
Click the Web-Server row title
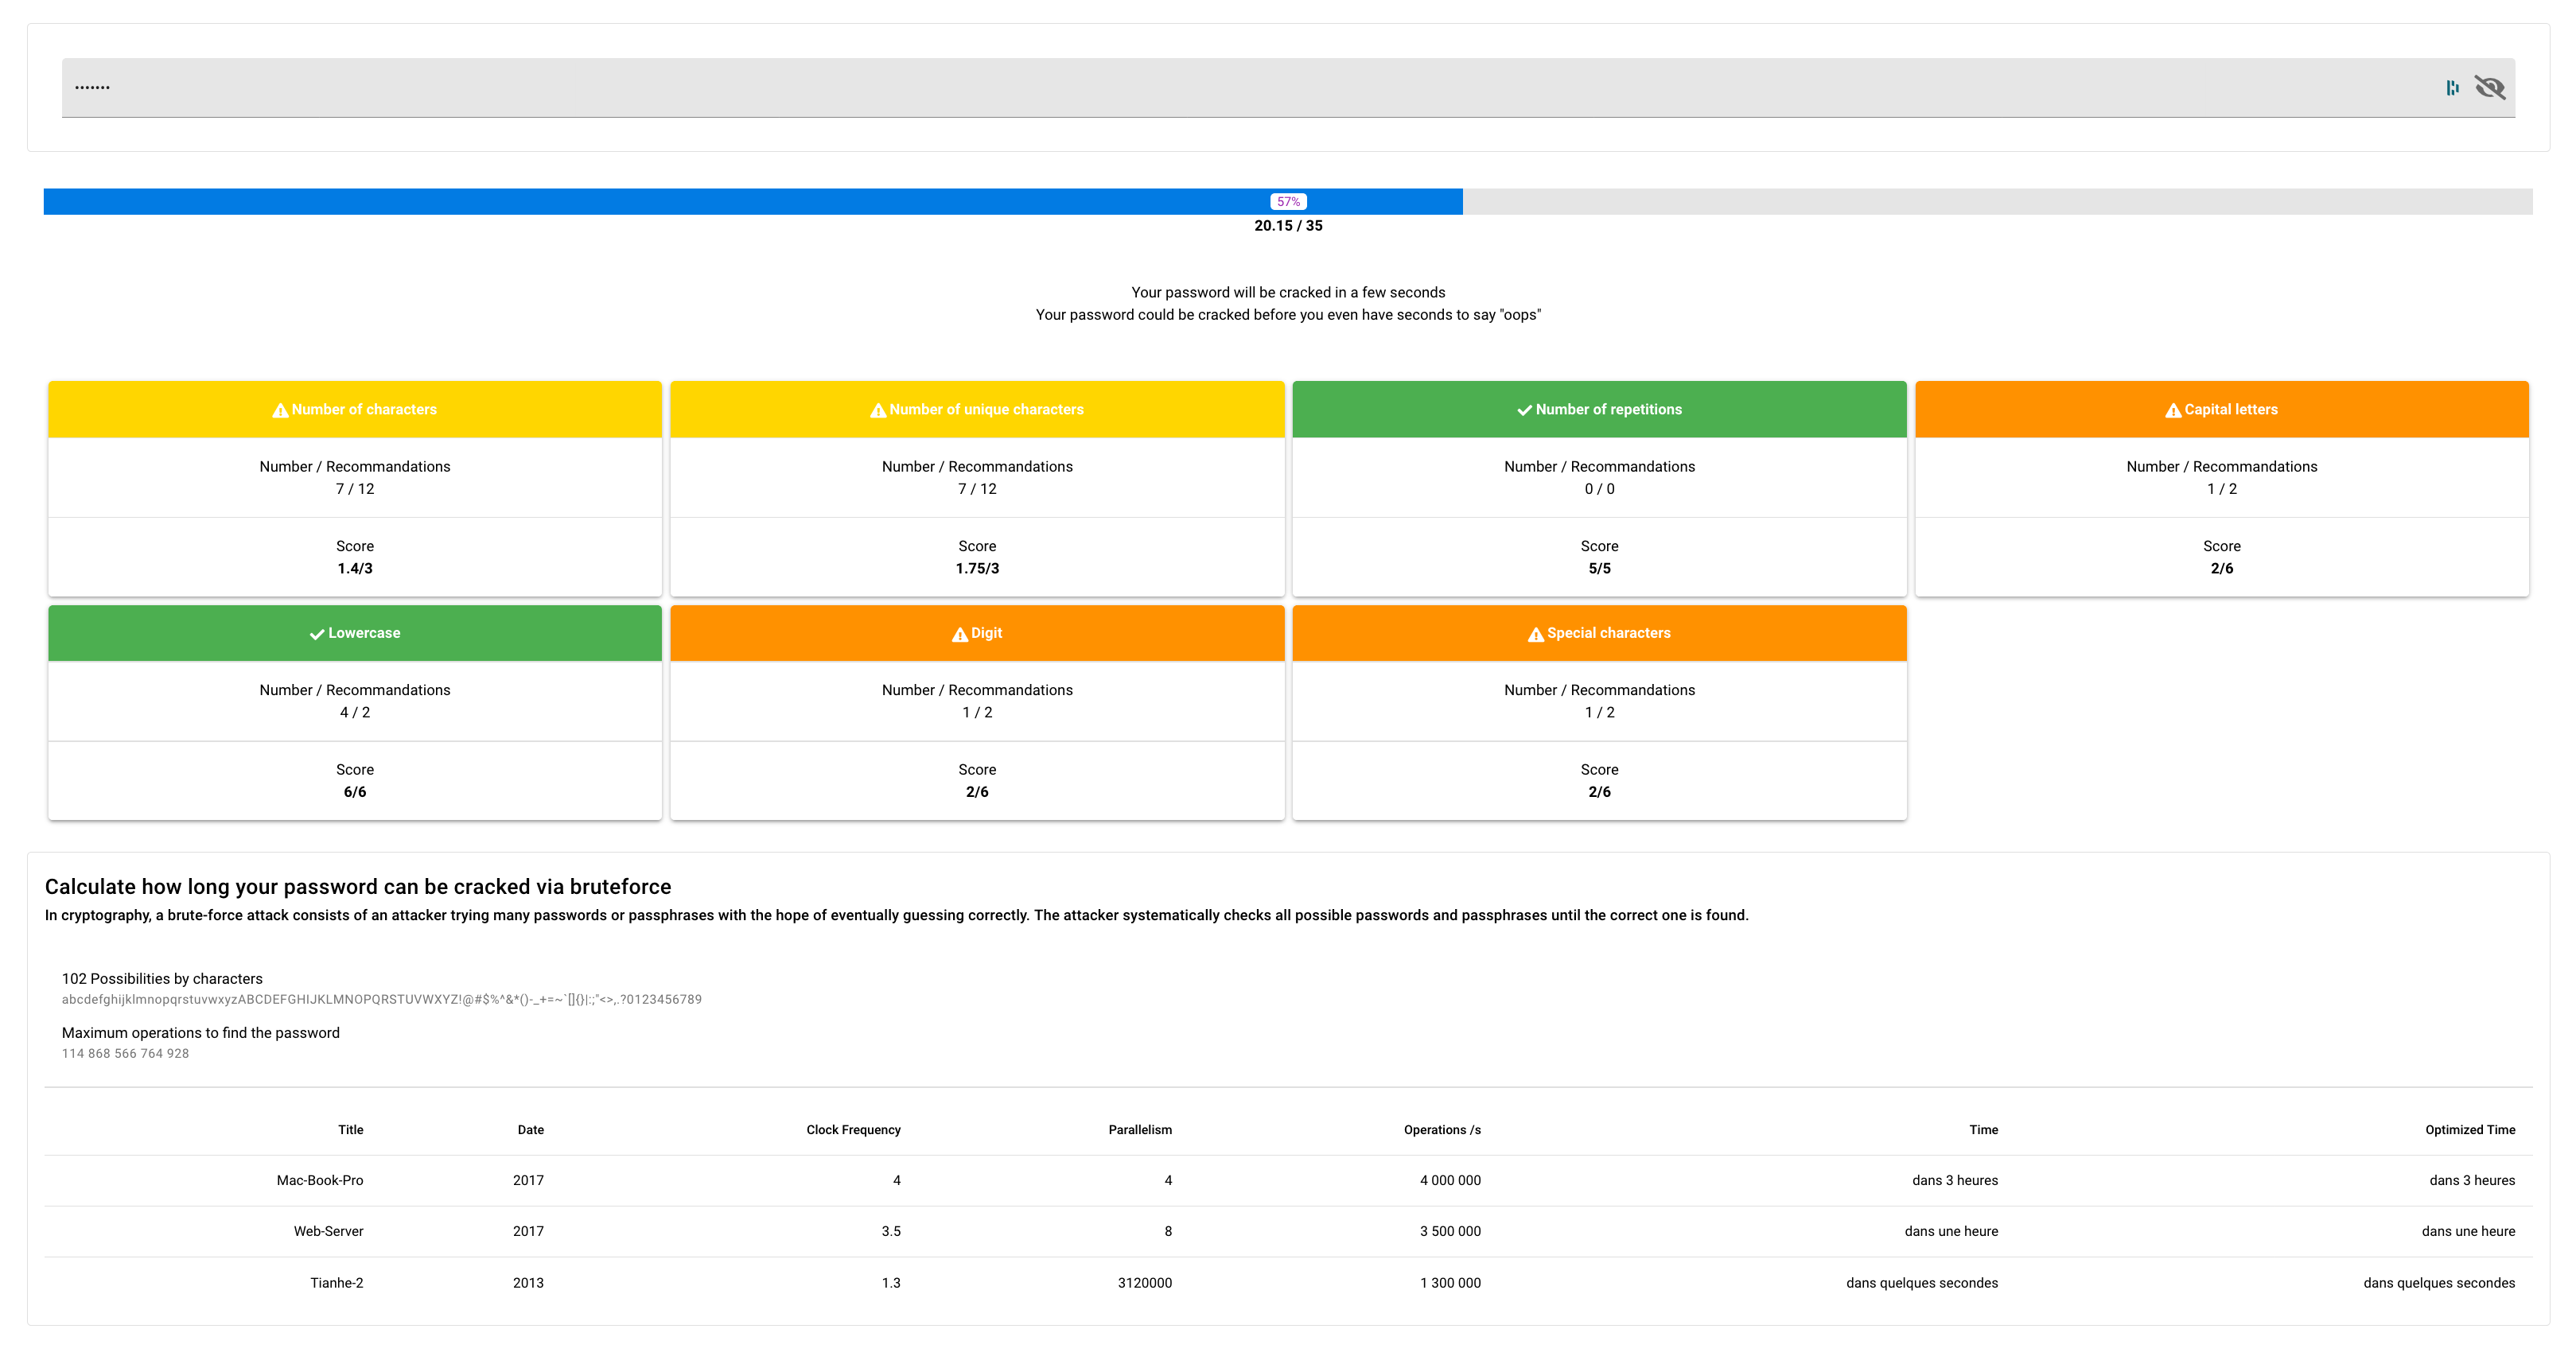click(x=328, y=1231)
